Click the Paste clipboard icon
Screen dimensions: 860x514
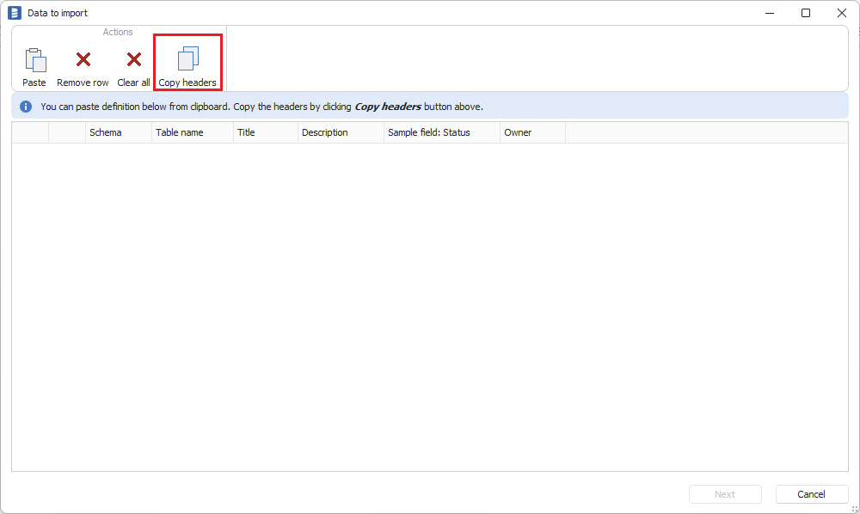(34, 60)
